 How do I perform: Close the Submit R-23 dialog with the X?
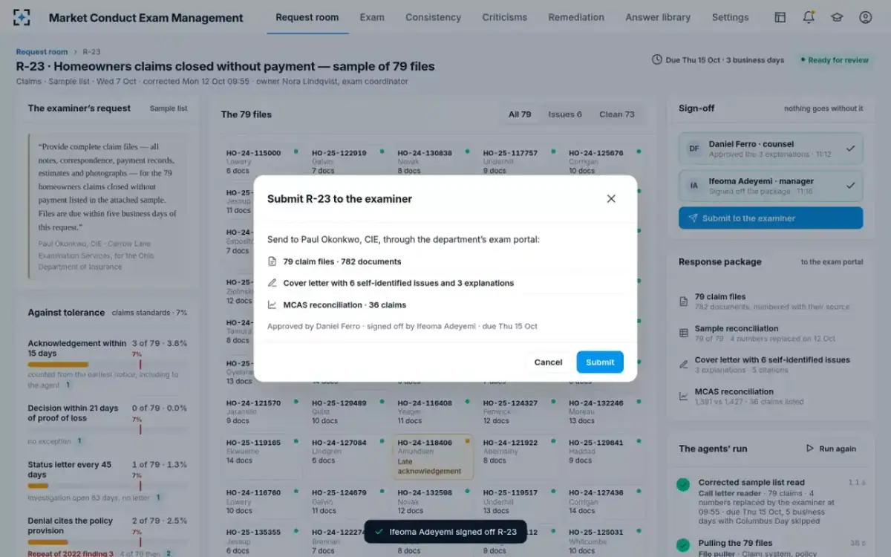(x=611, y=198)
